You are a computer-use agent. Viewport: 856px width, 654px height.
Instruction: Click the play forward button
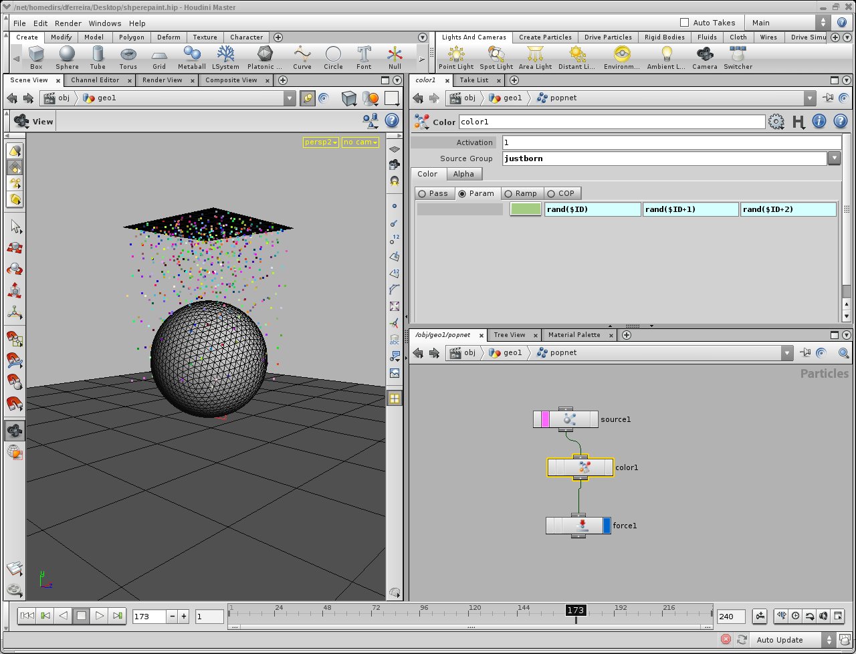point(99,615)
